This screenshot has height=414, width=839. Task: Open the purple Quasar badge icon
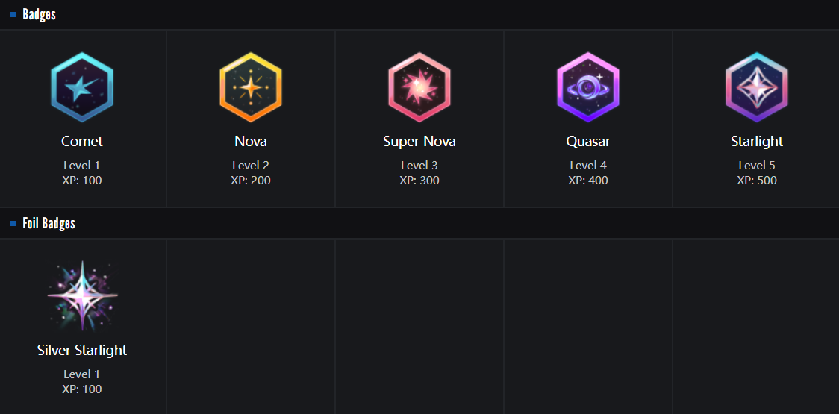tap(588, 87)
